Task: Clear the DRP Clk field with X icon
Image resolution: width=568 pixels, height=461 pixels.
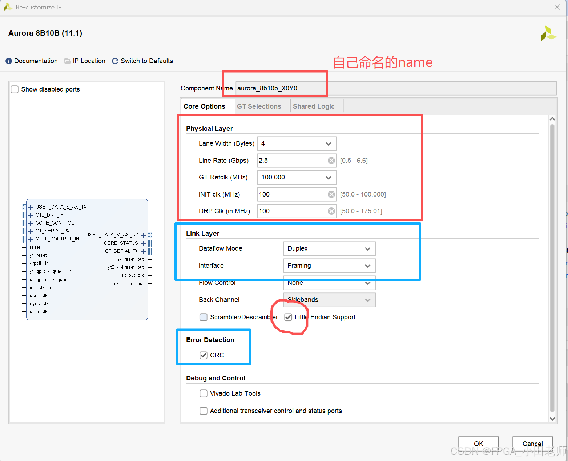Action: [x=331, y=211]
